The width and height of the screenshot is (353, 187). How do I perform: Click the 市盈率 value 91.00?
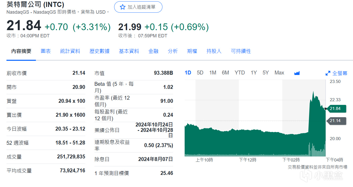click(167, 101)
